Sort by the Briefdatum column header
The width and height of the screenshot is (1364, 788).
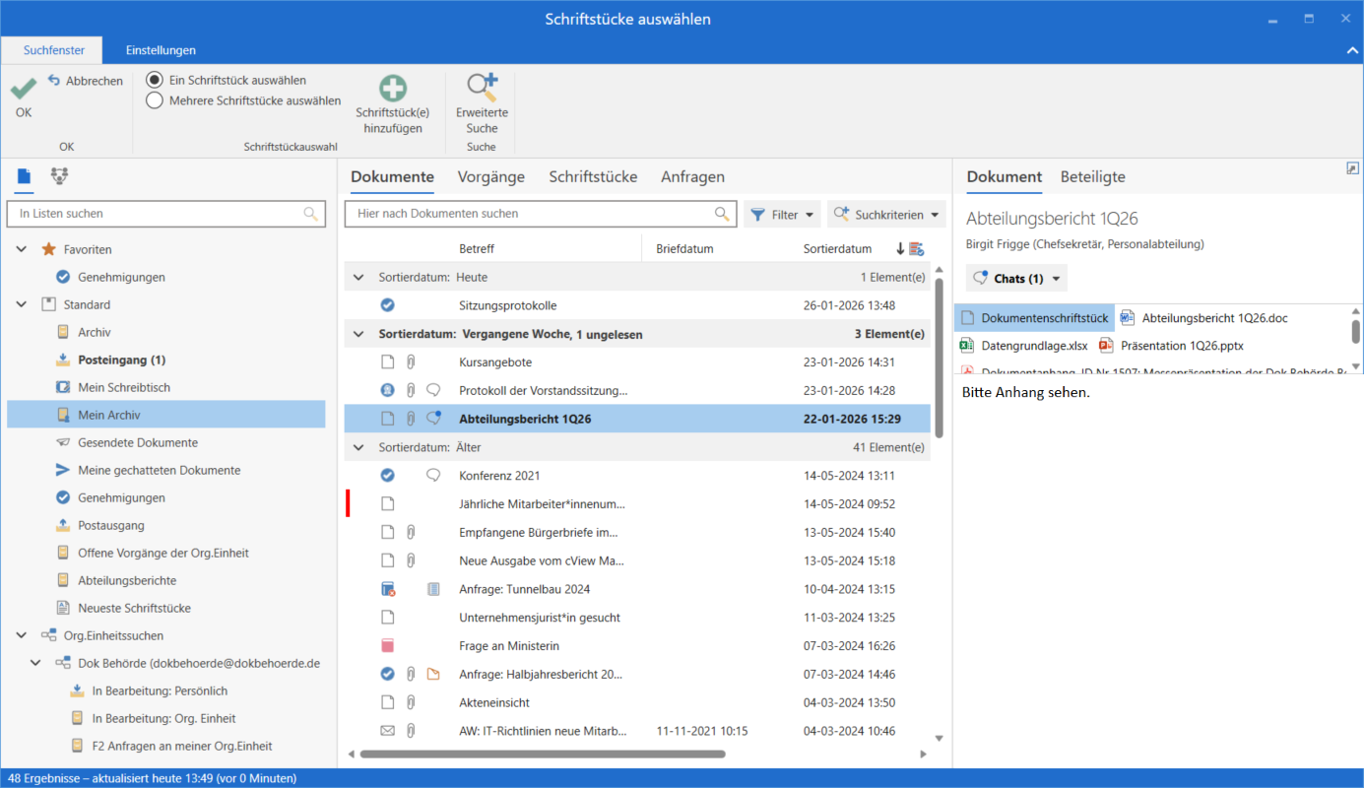(684, 249)
